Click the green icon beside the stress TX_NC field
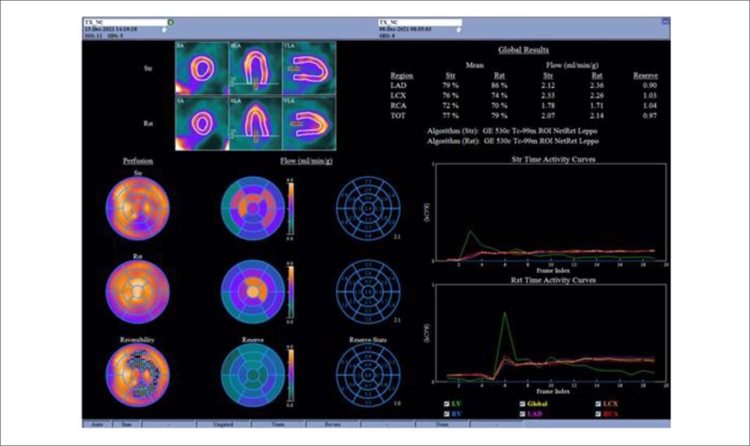This screenshot has width=750, height=446. [171, 22]
